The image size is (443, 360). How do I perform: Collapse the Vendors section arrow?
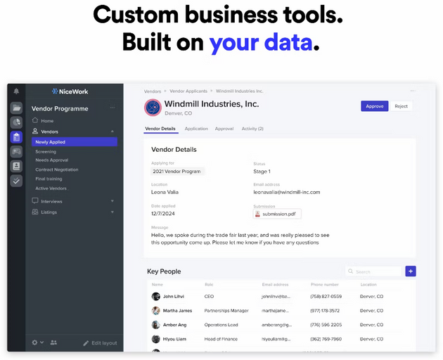coord(113,131)
